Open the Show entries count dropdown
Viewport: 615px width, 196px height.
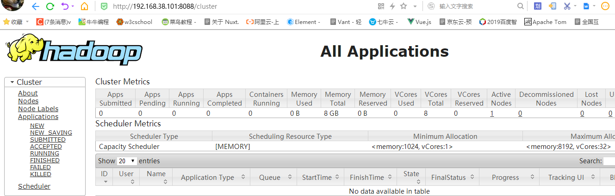pyautogui.click(x=127, y=161)
